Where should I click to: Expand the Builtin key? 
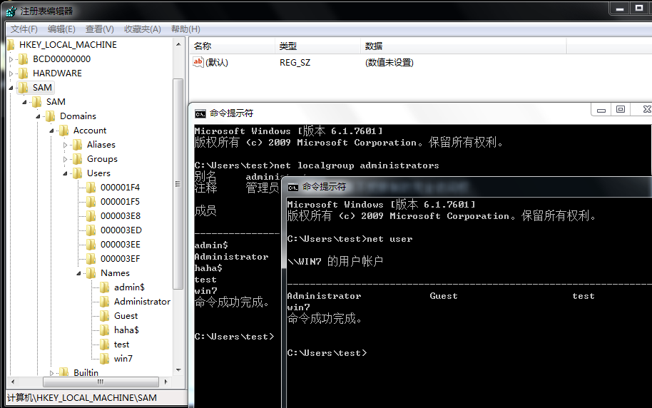[x=51, y=373]
